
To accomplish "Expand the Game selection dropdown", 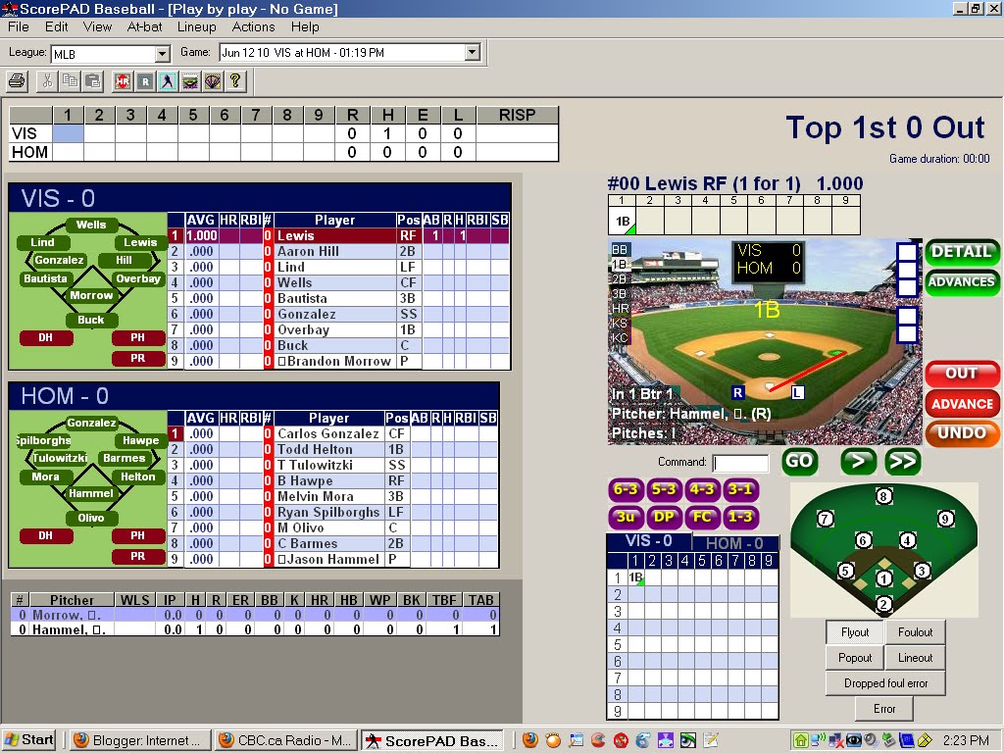I will pyautogui.click(x=472, y=53).
